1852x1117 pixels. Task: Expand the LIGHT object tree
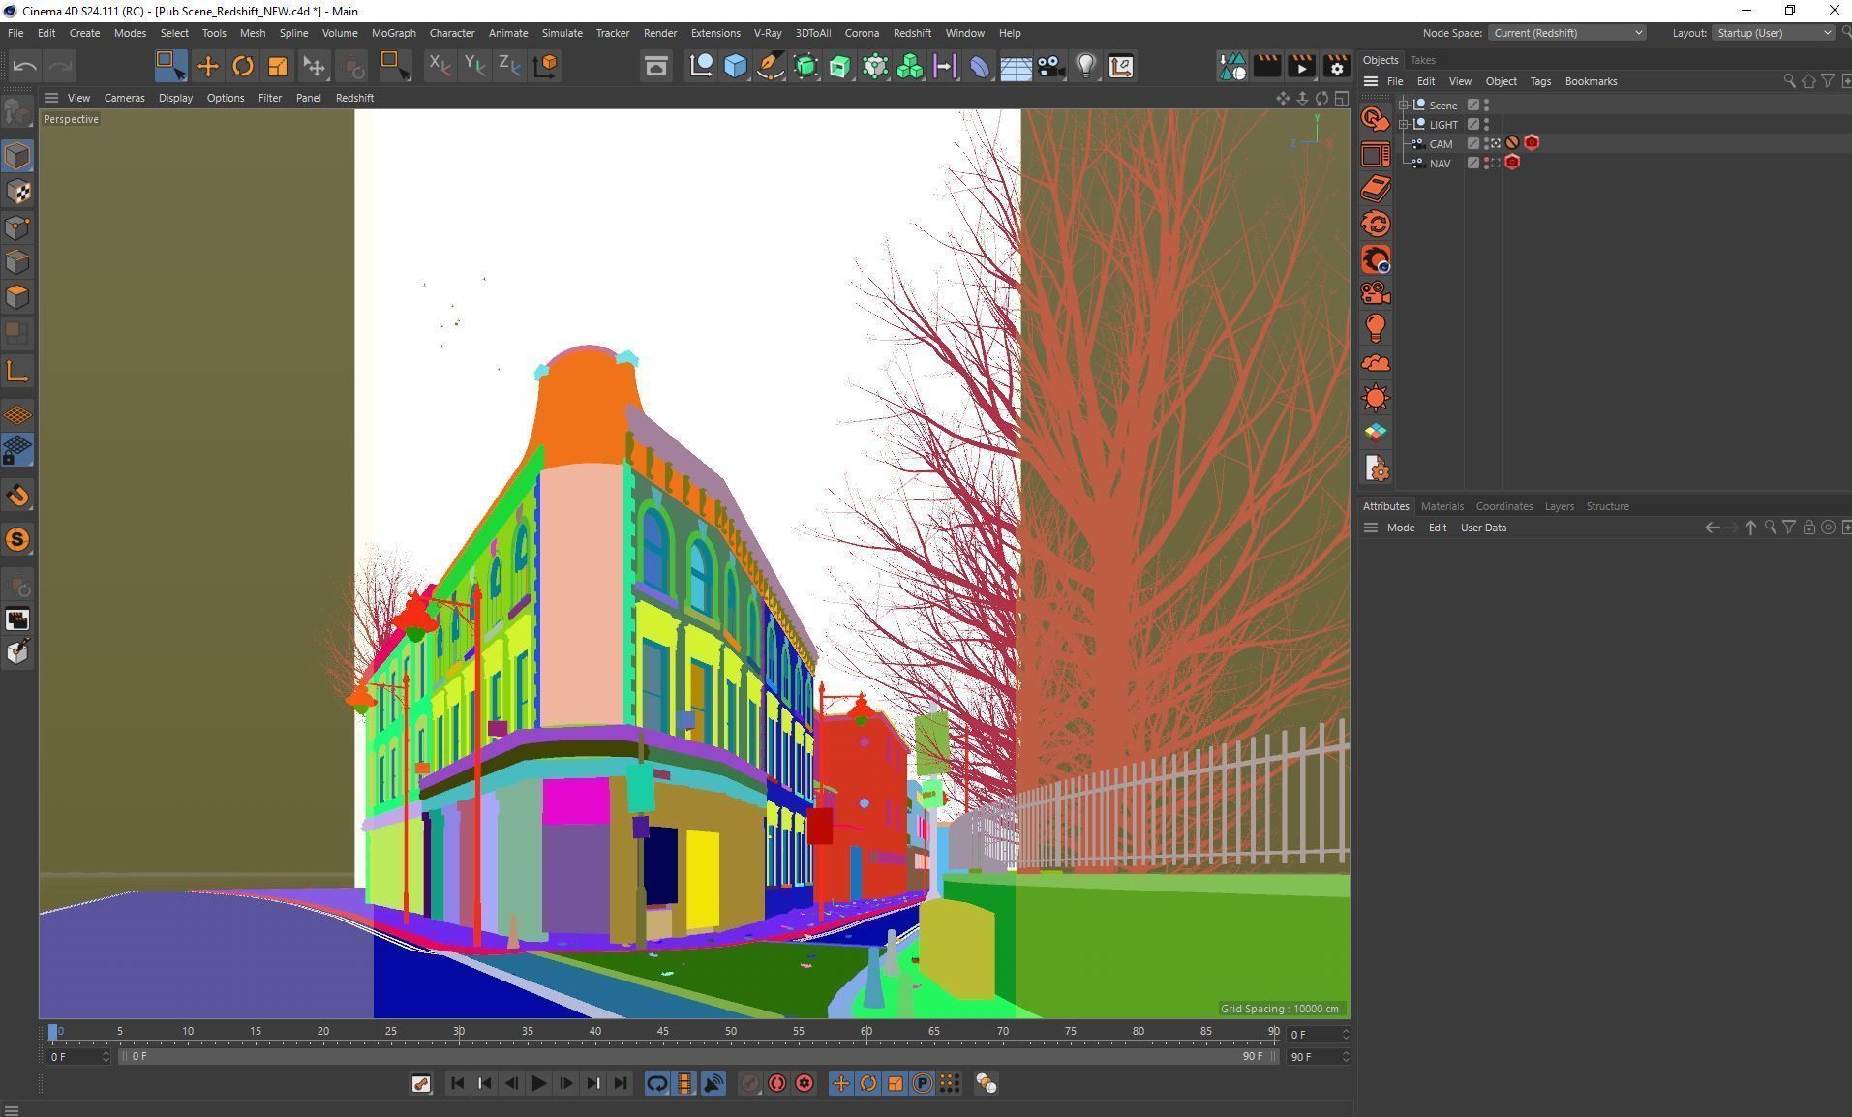coord(1403,124)
